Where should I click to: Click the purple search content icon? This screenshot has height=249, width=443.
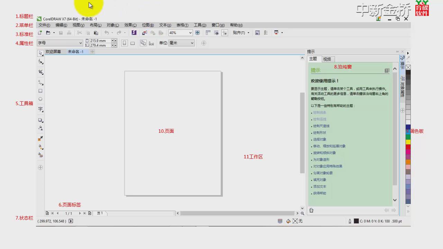pos(134,33)
